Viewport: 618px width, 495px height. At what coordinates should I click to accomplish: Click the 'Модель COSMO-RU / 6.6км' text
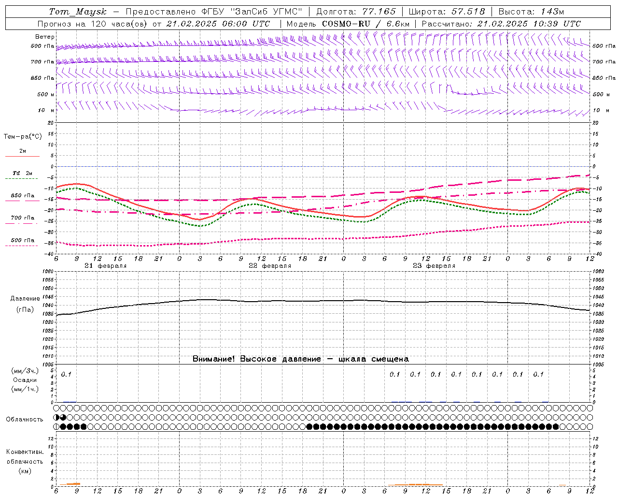(348, 24)
